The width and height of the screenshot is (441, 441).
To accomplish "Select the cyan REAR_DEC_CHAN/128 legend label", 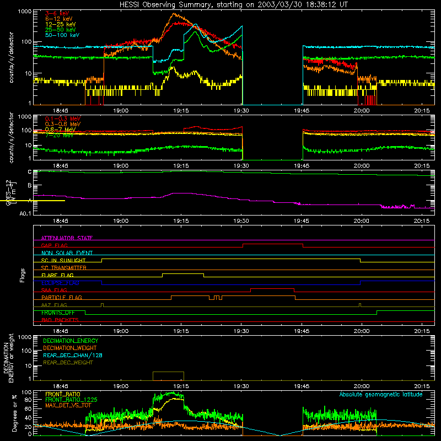I will click(73, 355).
